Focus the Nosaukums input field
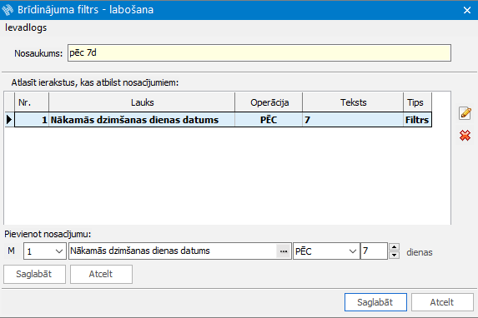 (259, 53)
